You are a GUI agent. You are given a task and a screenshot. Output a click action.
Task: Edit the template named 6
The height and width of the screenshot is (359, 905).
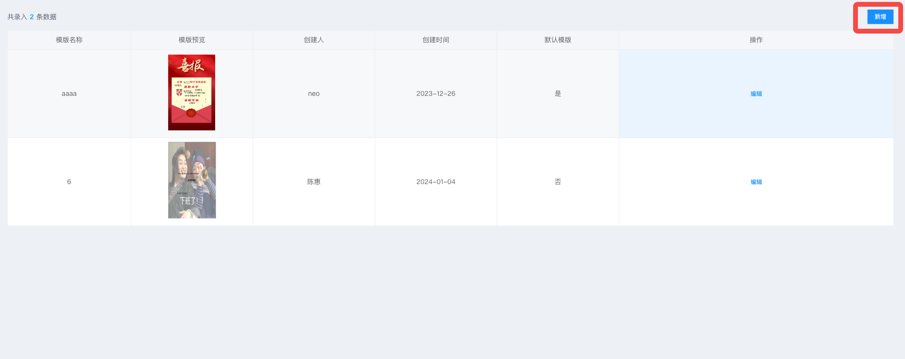tap(756, 182)
